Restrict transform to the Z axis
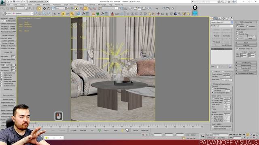The height and width of the screenshot is (145, 259). coord(63,14)
